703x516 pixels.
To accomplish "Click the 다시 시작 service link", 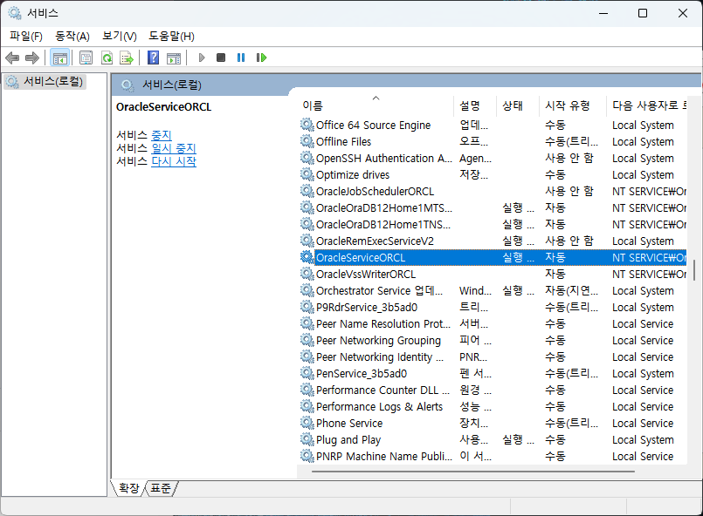I will pos(174,160).
